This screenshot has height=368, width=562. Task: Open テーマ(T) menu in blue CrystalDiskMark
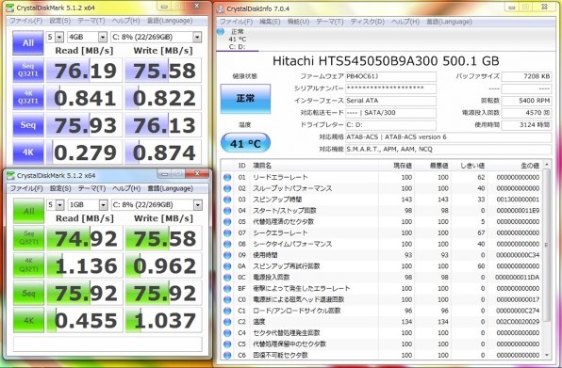point(91,21)
